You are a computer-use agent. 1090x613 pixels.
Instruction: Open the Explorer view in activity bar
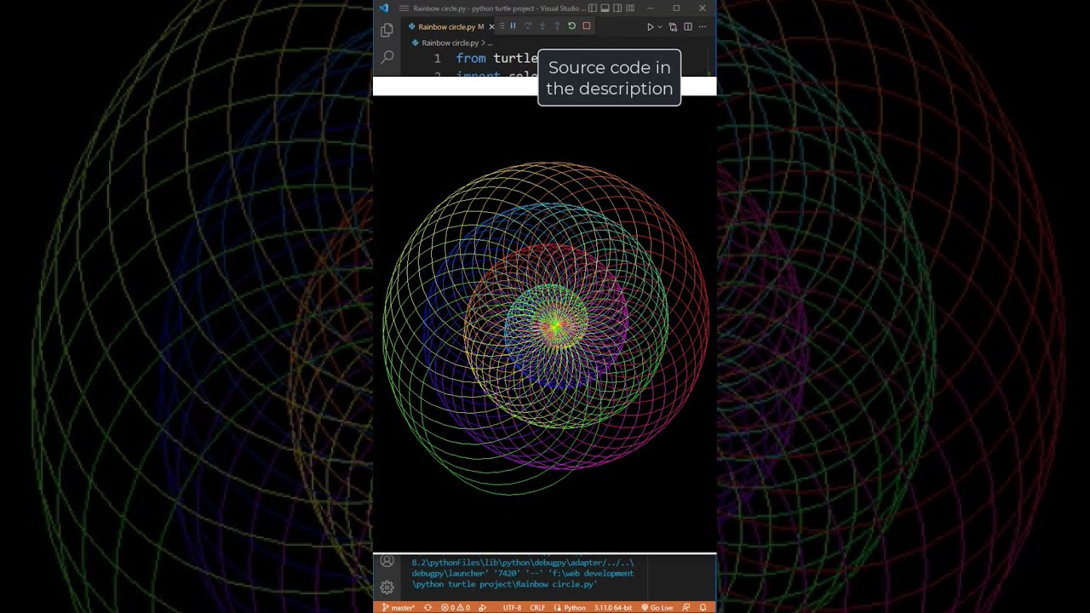click(387, 30)
